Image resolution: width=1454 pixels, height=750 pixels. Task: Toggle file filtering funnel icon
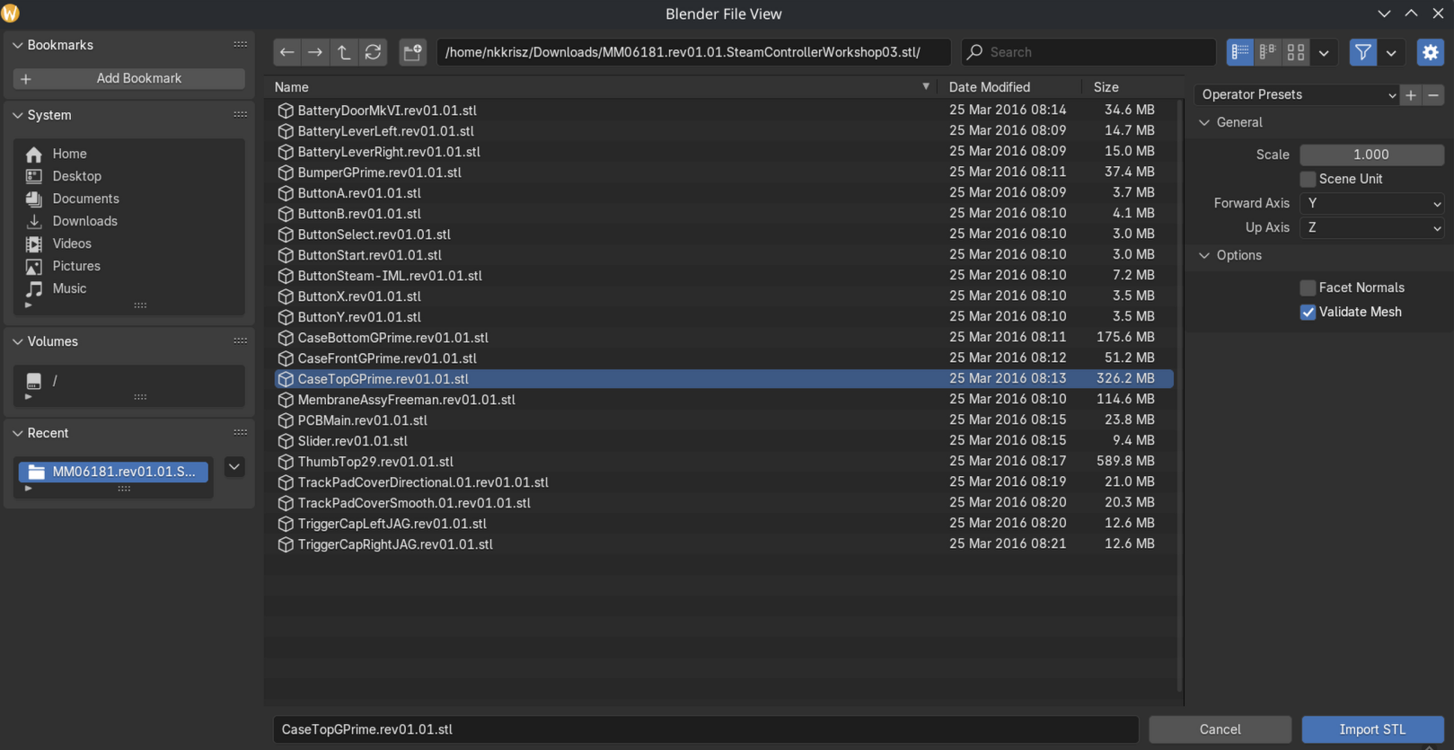[1362, 52]
